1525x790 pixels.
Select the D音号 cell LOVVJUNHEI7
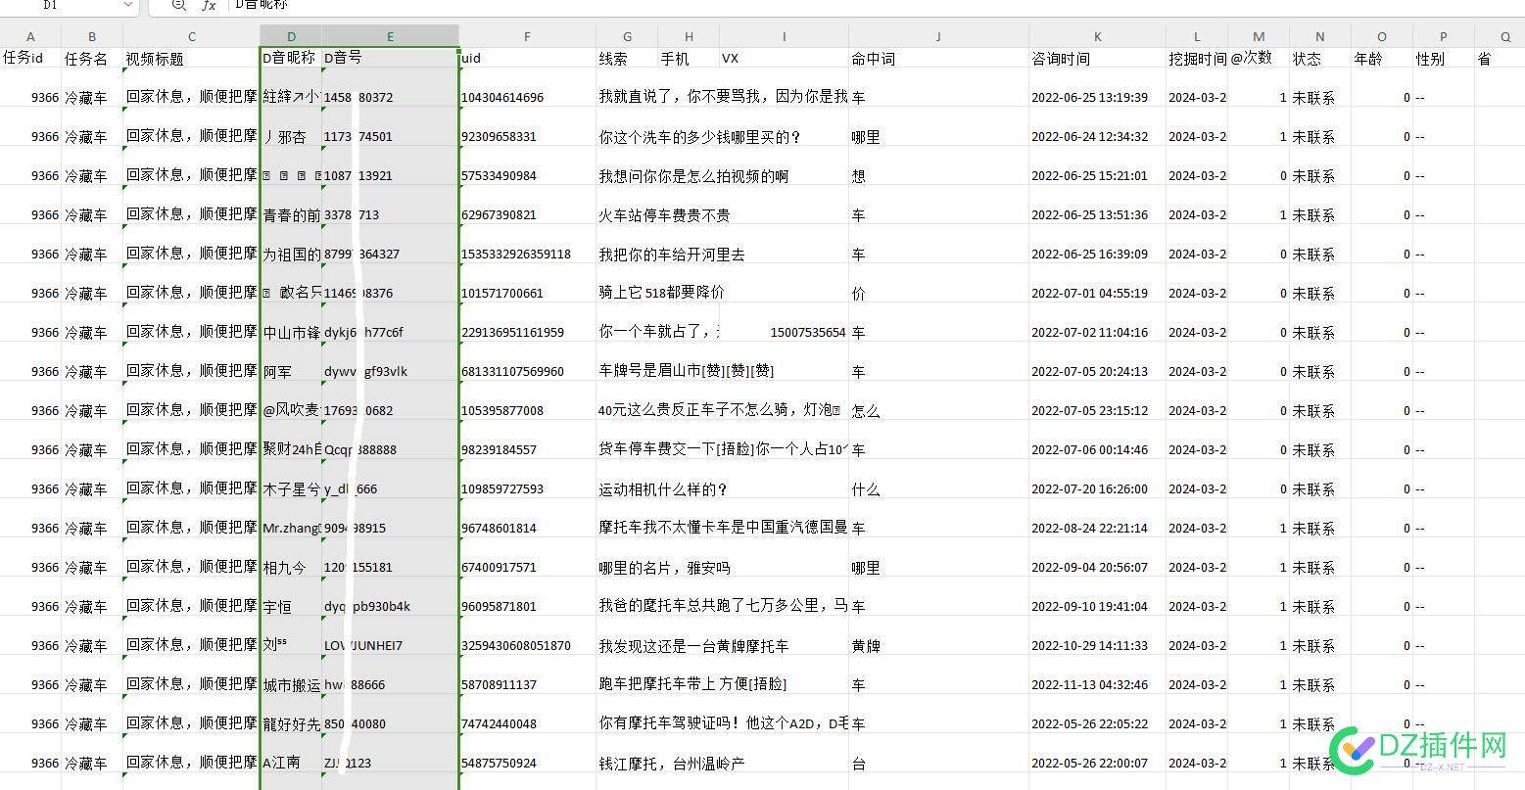(x=390, y=635)
